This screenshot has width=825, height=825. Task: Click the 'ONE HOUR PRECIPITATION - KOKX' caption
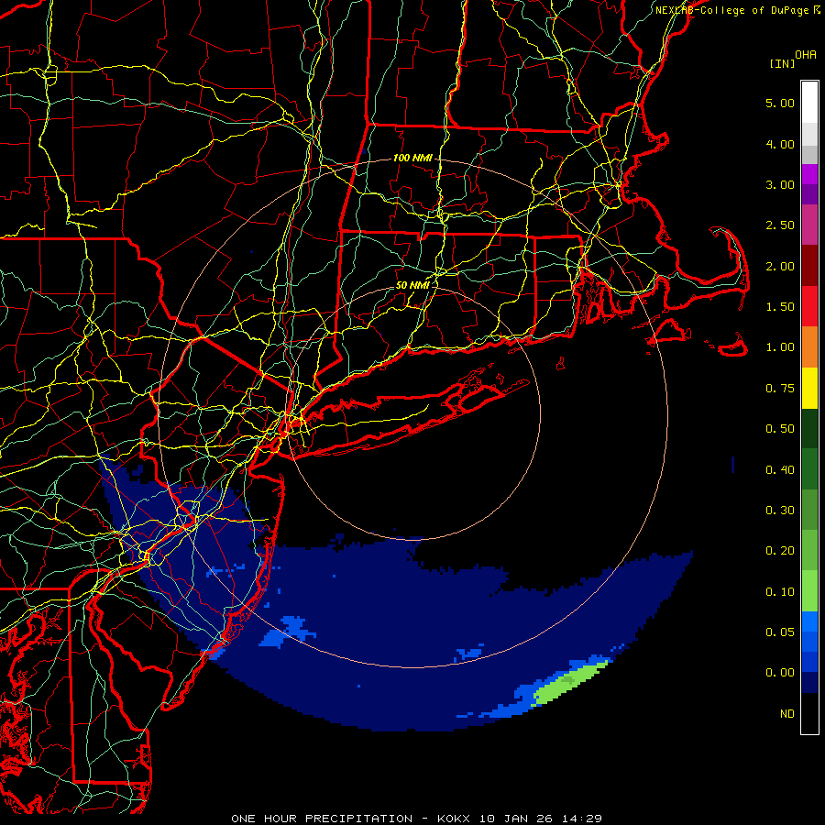click(350, 819)
